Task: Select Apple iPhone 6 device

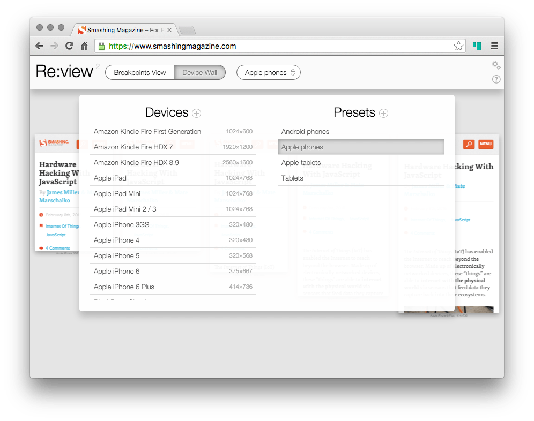Action: pyautogui.click(x=173, y=271)
